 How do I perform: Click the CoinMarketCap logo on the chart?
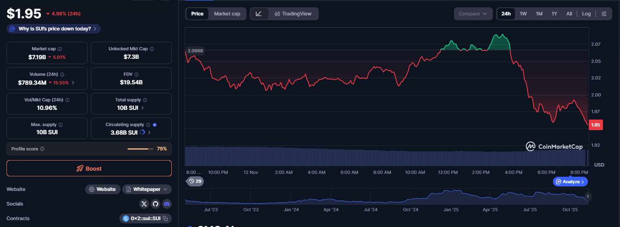(x=554, y=146)
